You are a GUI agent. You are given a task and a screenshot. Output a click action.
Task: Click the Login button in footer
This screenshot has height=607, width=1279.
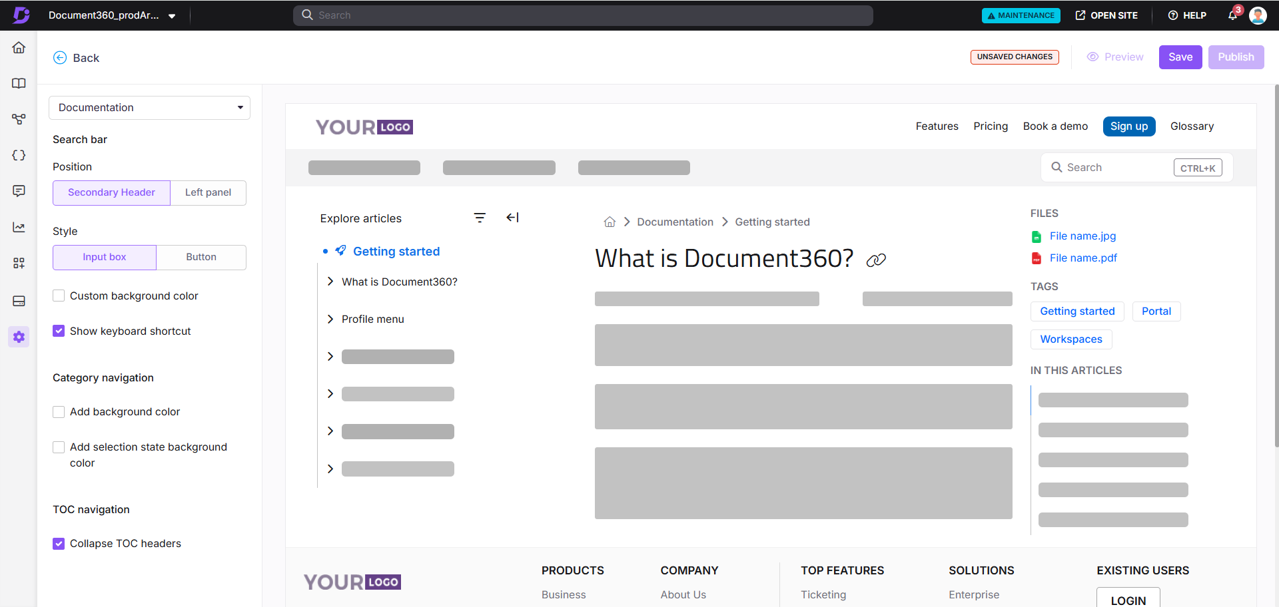click(x=1128, y=598)
